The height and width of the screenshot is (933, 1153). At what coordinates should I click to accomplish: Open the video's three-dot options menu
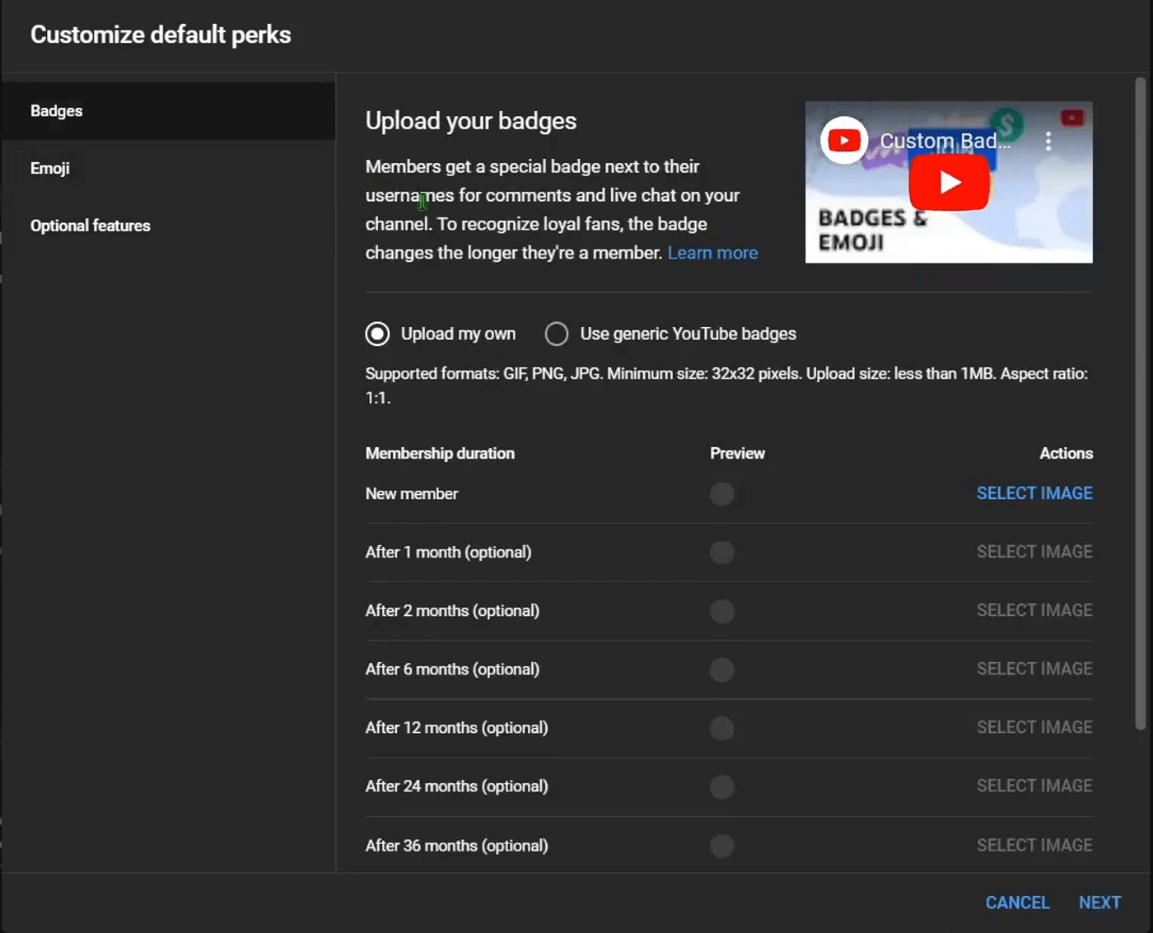tap(1048, 141)
